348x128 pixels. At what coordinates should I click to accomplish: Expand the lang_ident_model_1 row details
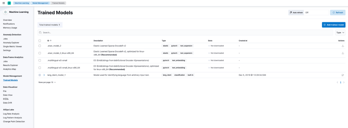(44, 75)
